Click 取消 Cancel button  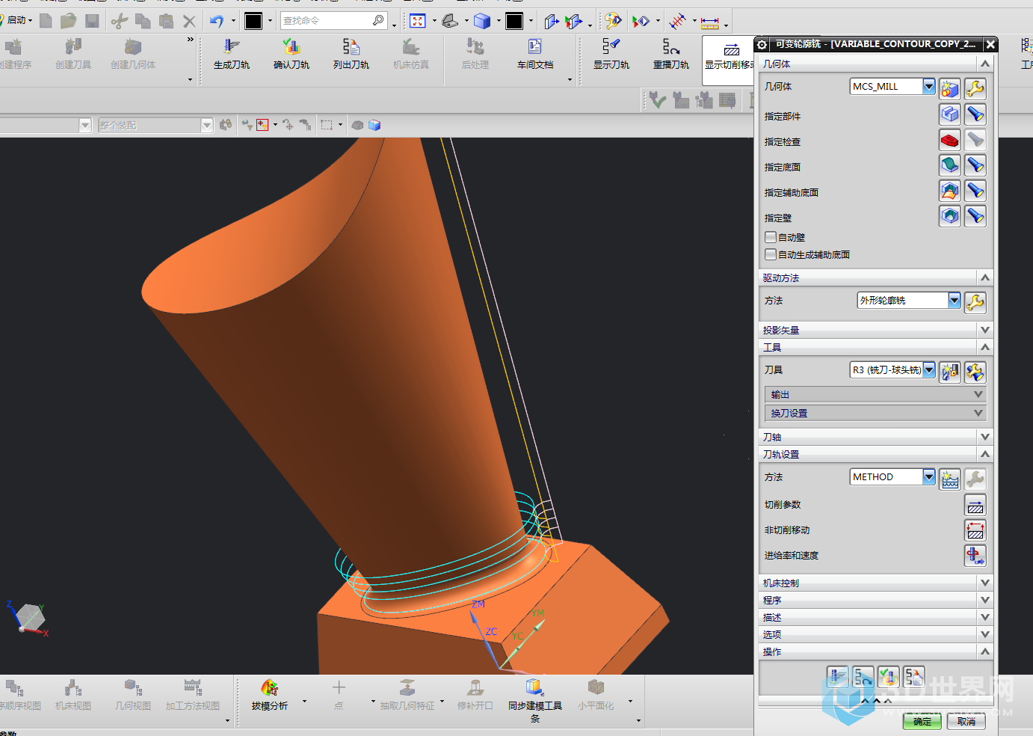tap(966, 721)
